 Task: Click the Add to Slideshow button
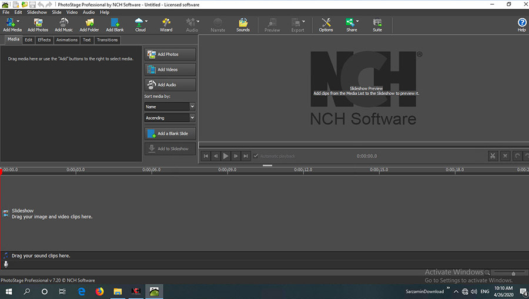coord(170,149)
